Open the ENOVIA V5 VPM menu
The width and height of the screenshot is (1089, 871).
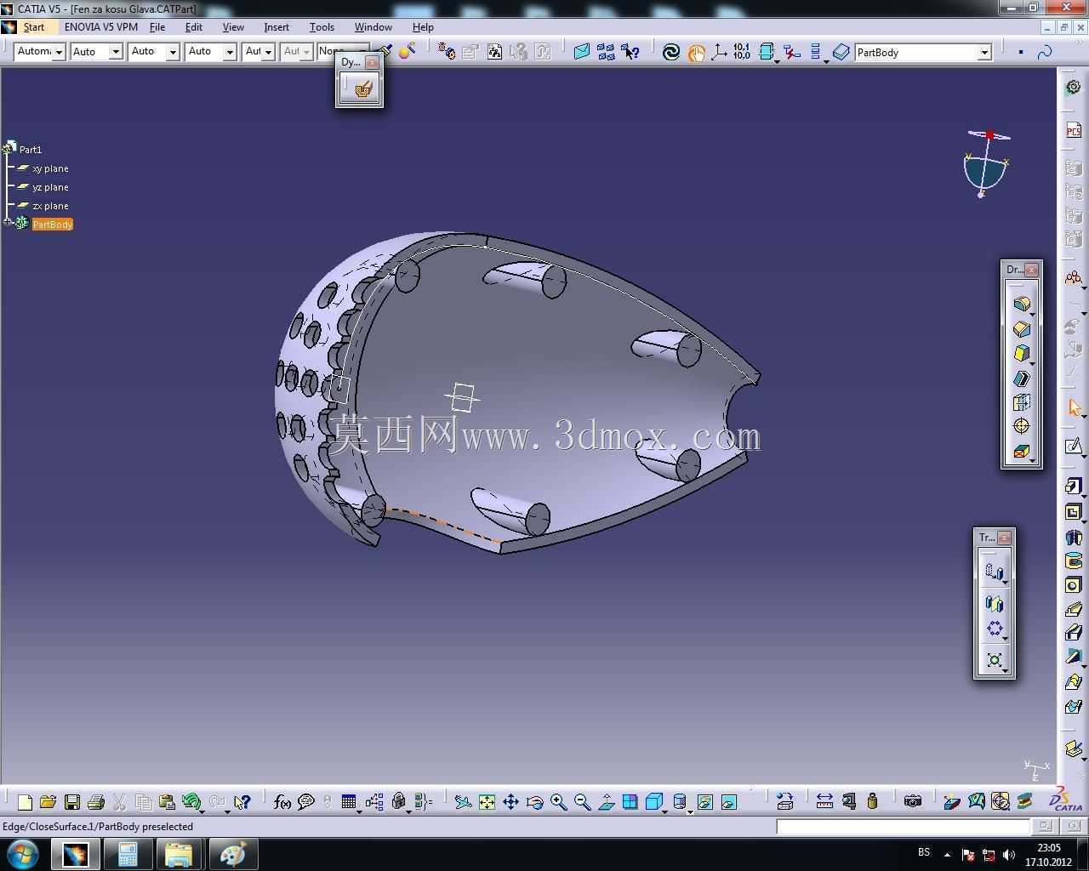pos(100,26)
